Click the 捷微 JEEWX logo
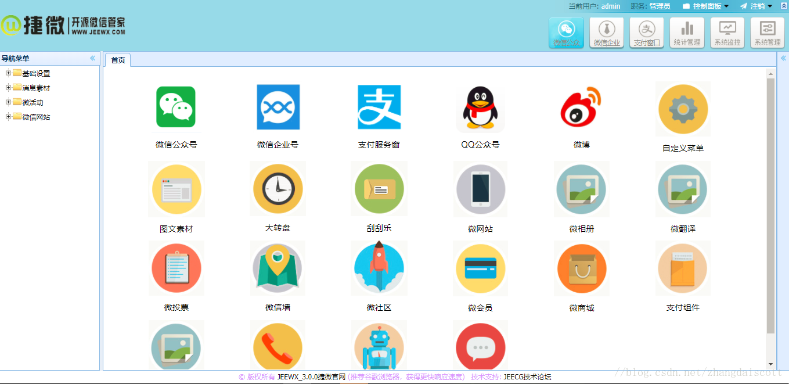Image resolution: width=789 pixels, height=384 pixels. (x=63, y=26)
